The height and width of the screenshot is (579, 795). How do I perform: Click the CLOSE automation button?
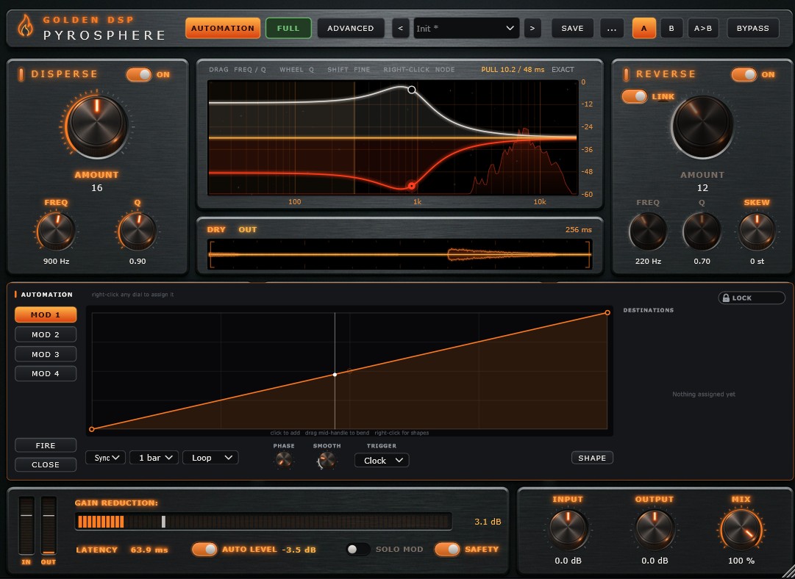[46, 464]
